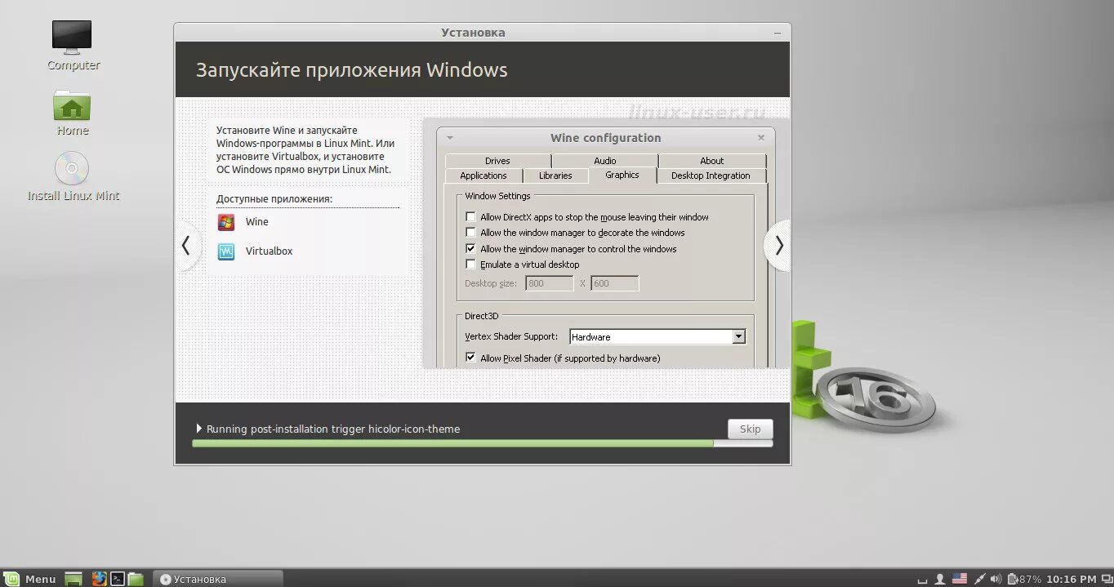The image size is (1114, 587).
Task: Open the Terminal launcher in the panel
Action: (118, 579)
